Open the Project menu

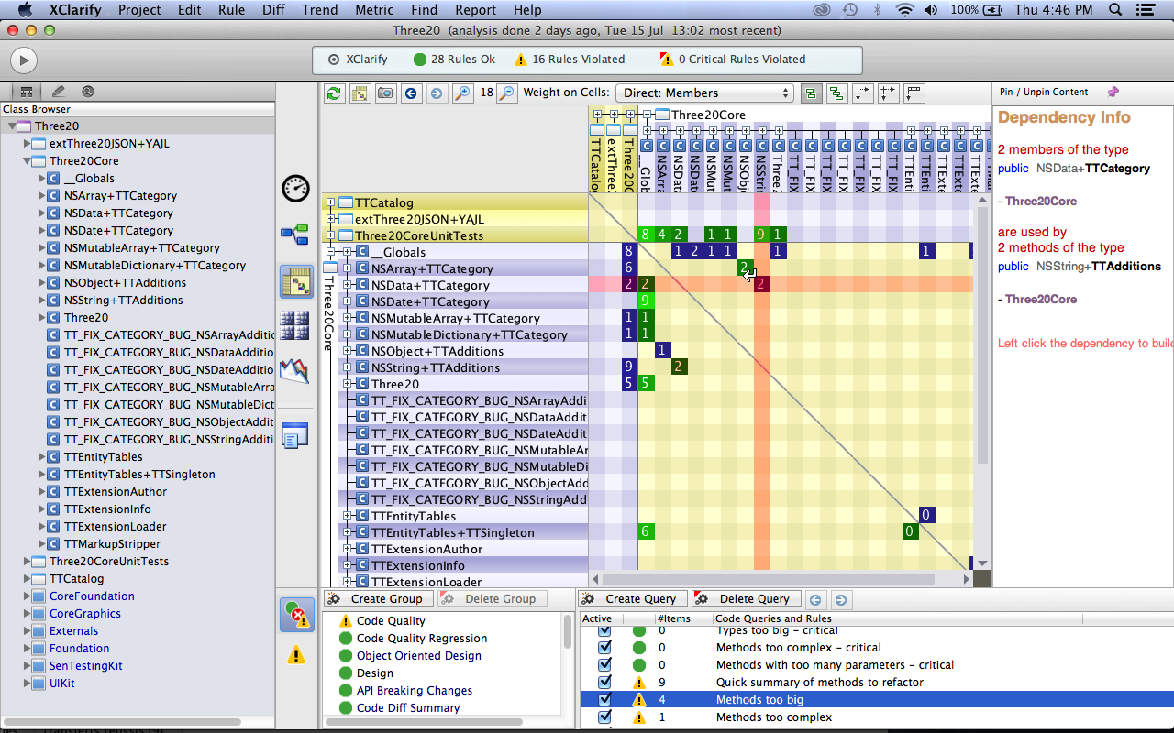click(138, 10)
